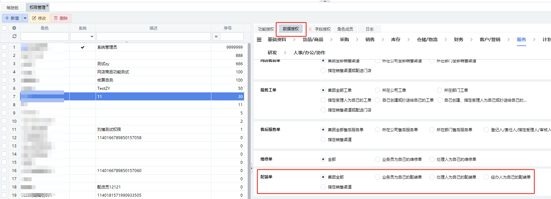Click the 修改 edit button
Viewport: 551px width, 199px height.
coord(39,18)
